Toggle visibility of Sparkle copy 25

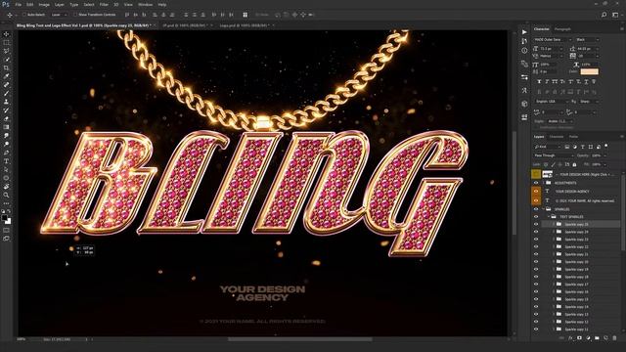click(536, 224)
